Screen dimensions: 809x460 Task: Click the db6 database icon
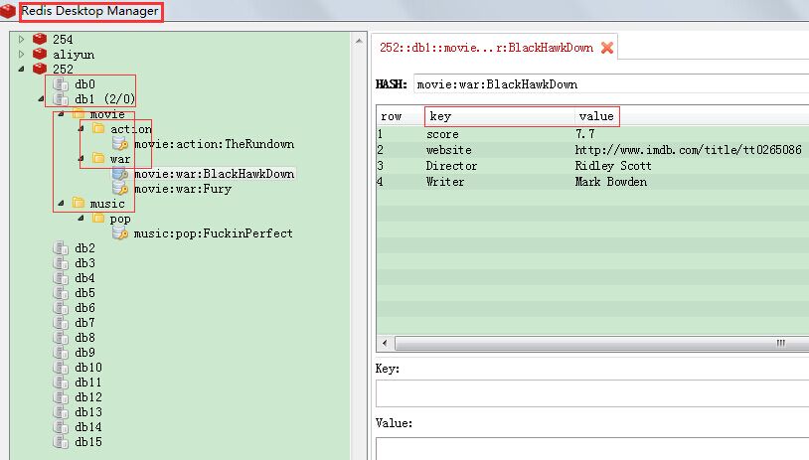[x=61, y=308]
